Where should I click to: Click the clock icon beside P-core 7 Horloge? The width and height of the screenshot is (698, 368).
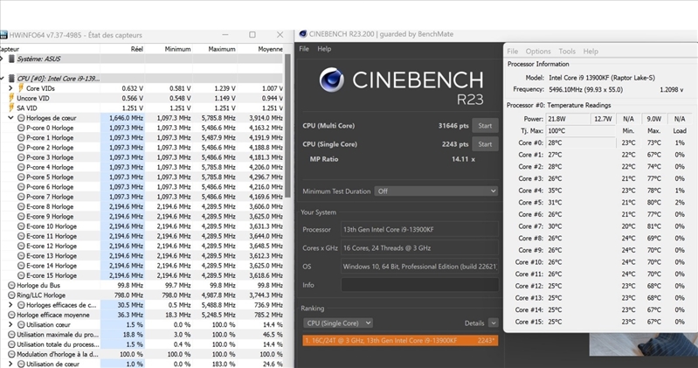[x=21, y=197]
